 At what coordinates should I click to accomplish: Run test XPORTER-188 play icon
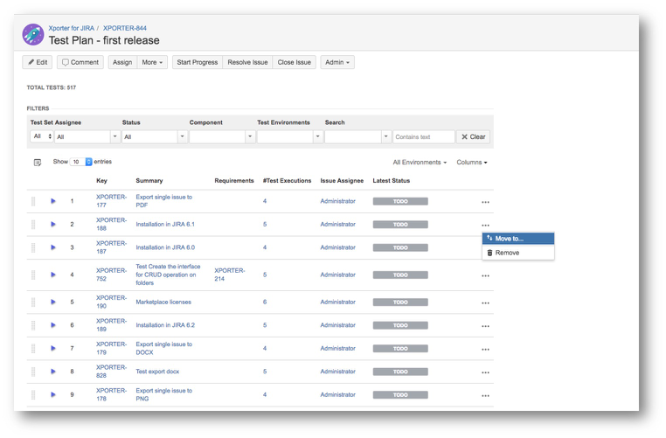(x=53, y=224)
